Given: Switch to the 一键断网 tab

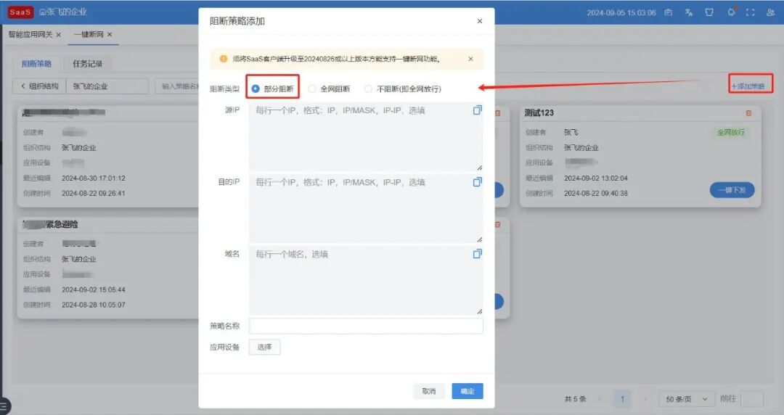Looking at the screenshot, I should click(x=89, y=35).
